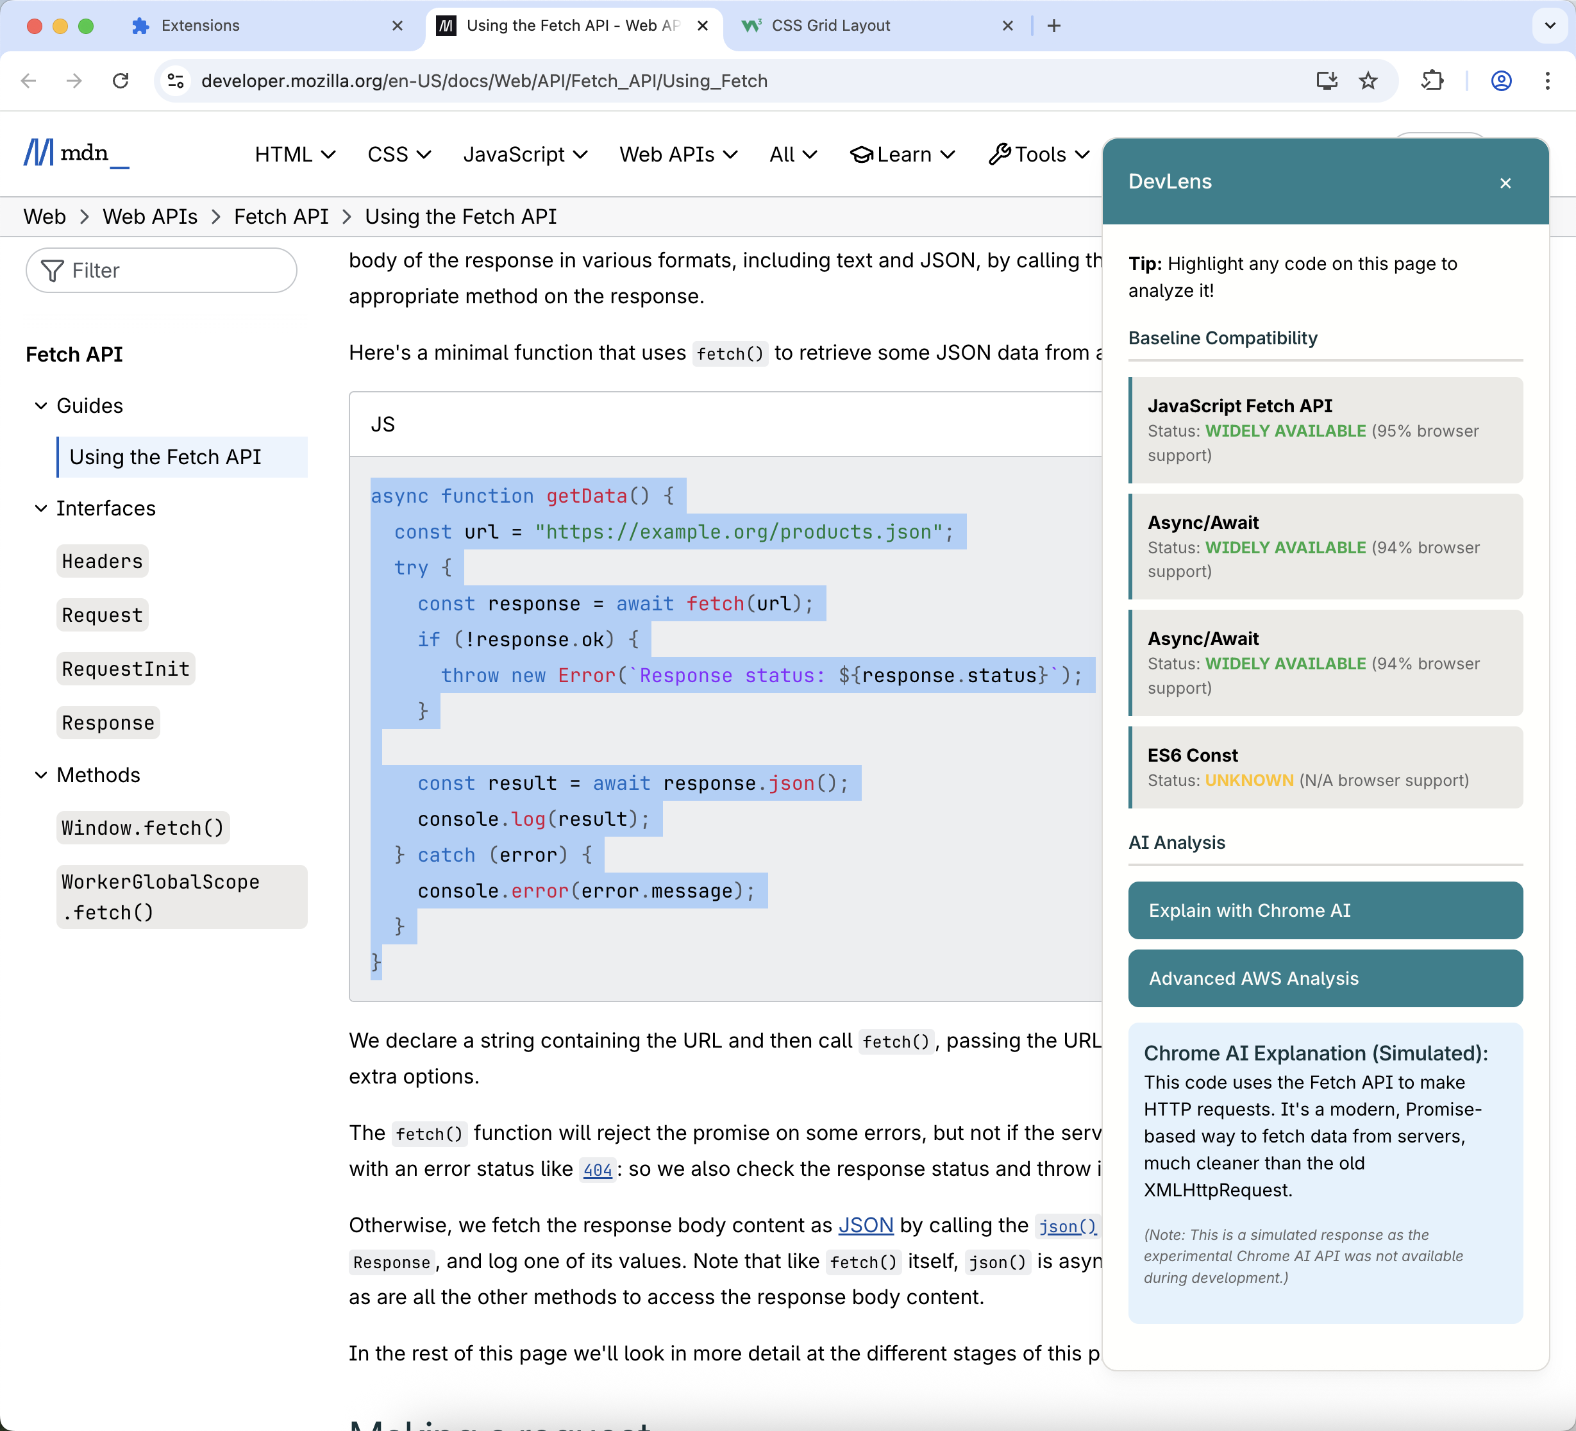The width and height of the screenshot is (1576, 1431).
Task: Click the install app icon in address bar
Action: 1327,81
